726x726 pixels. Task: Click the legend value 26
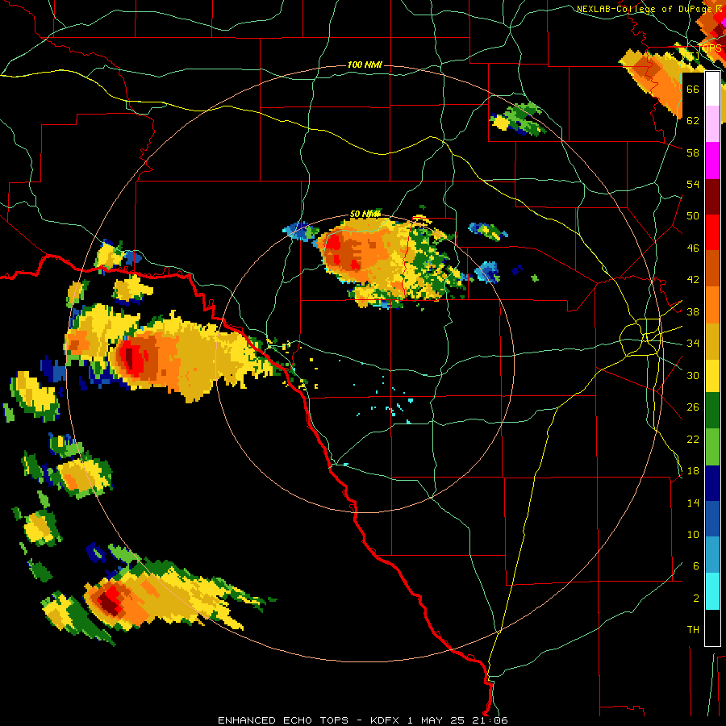tap(693, 407)
